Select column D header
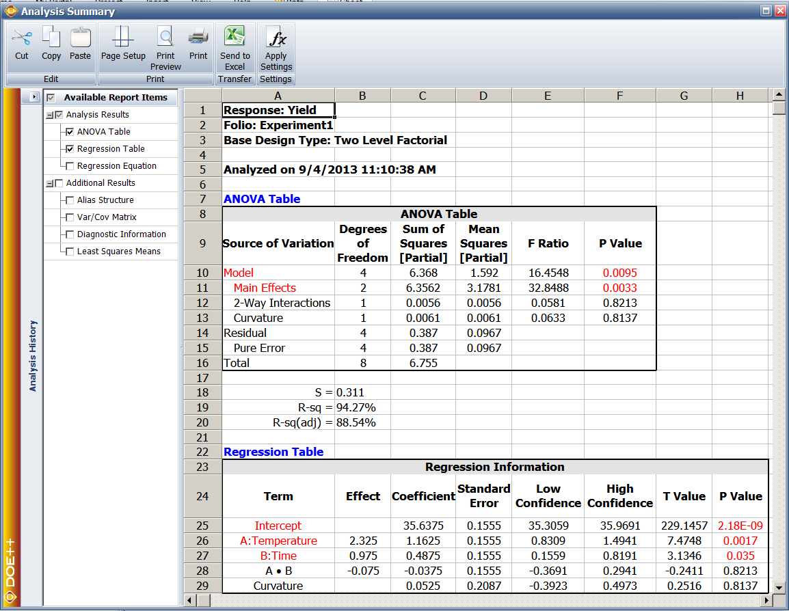Image resolution: width=789 pixels, height=611 pixels. click(x=483, y=96)
